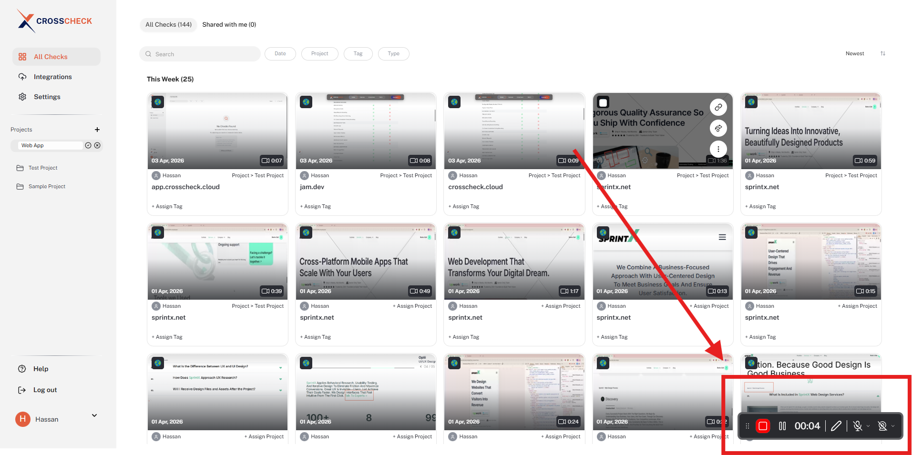Expand microphone options chevron
912x455 pixels.
pyautogui.click(x=868, y=426)
